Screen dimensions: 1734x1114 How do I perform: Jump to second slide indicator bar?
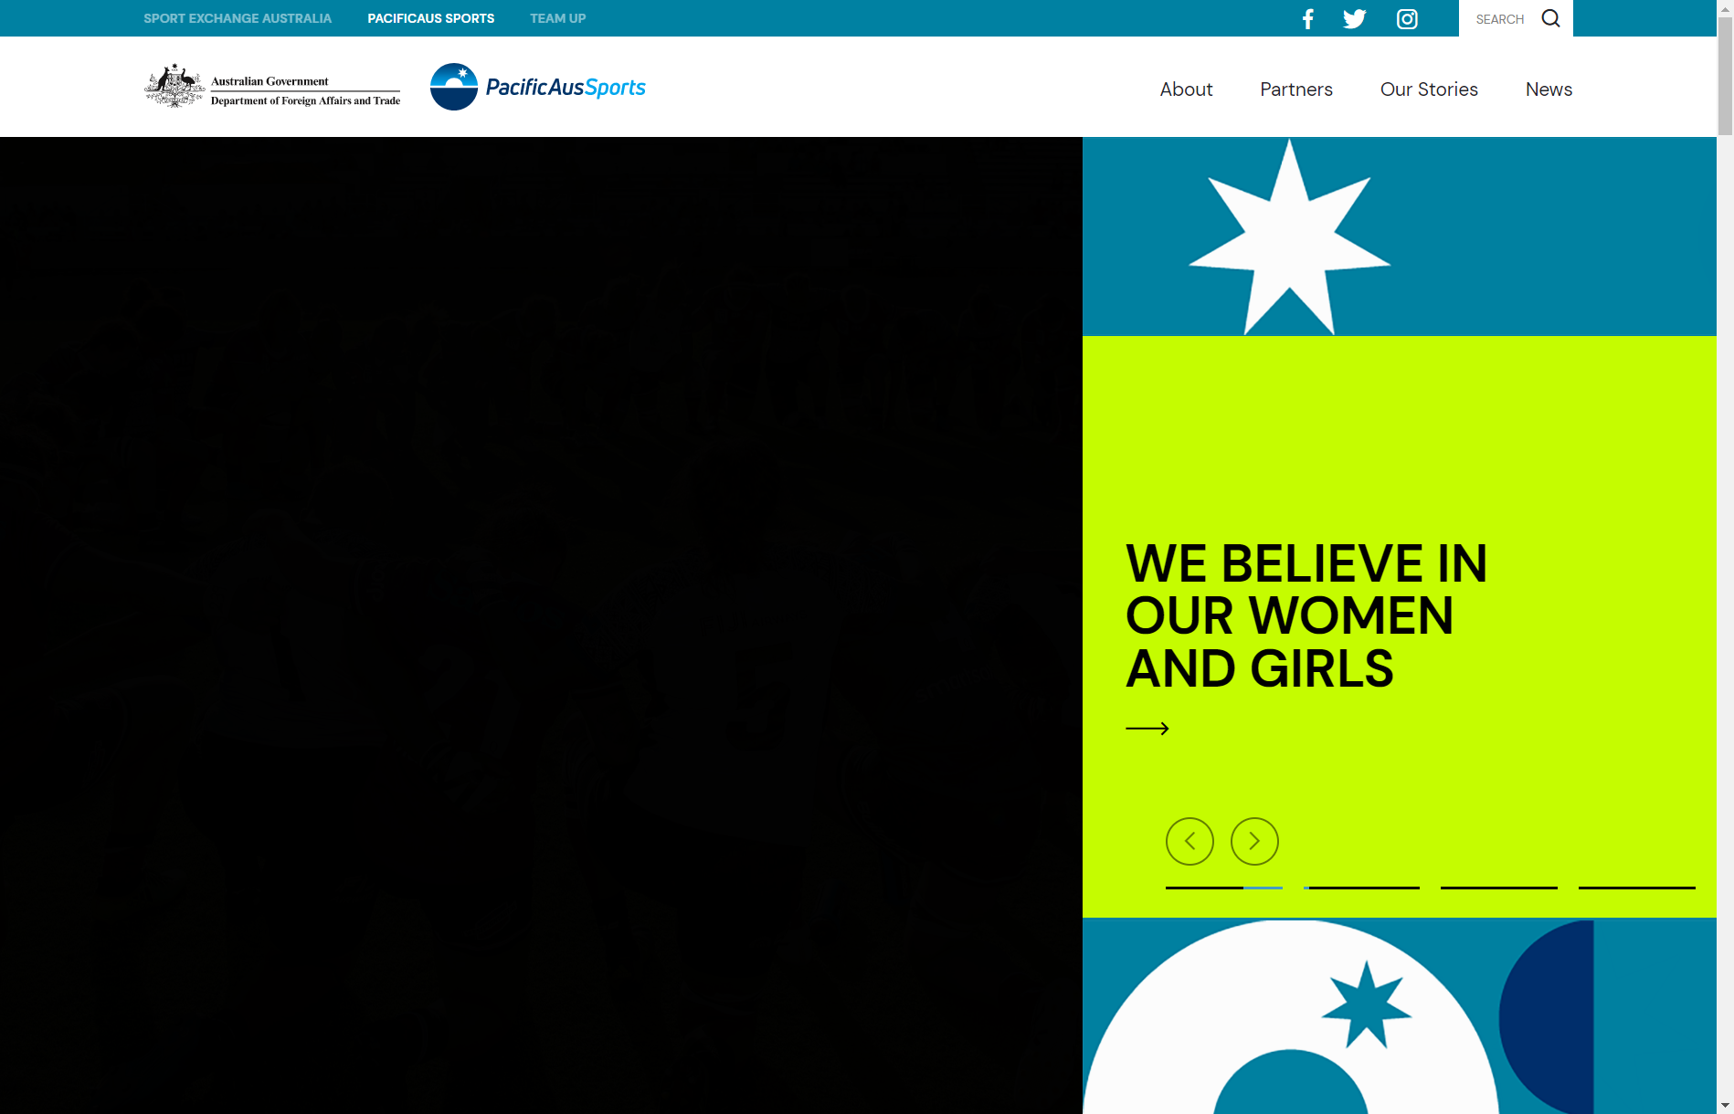point(1361,887)
